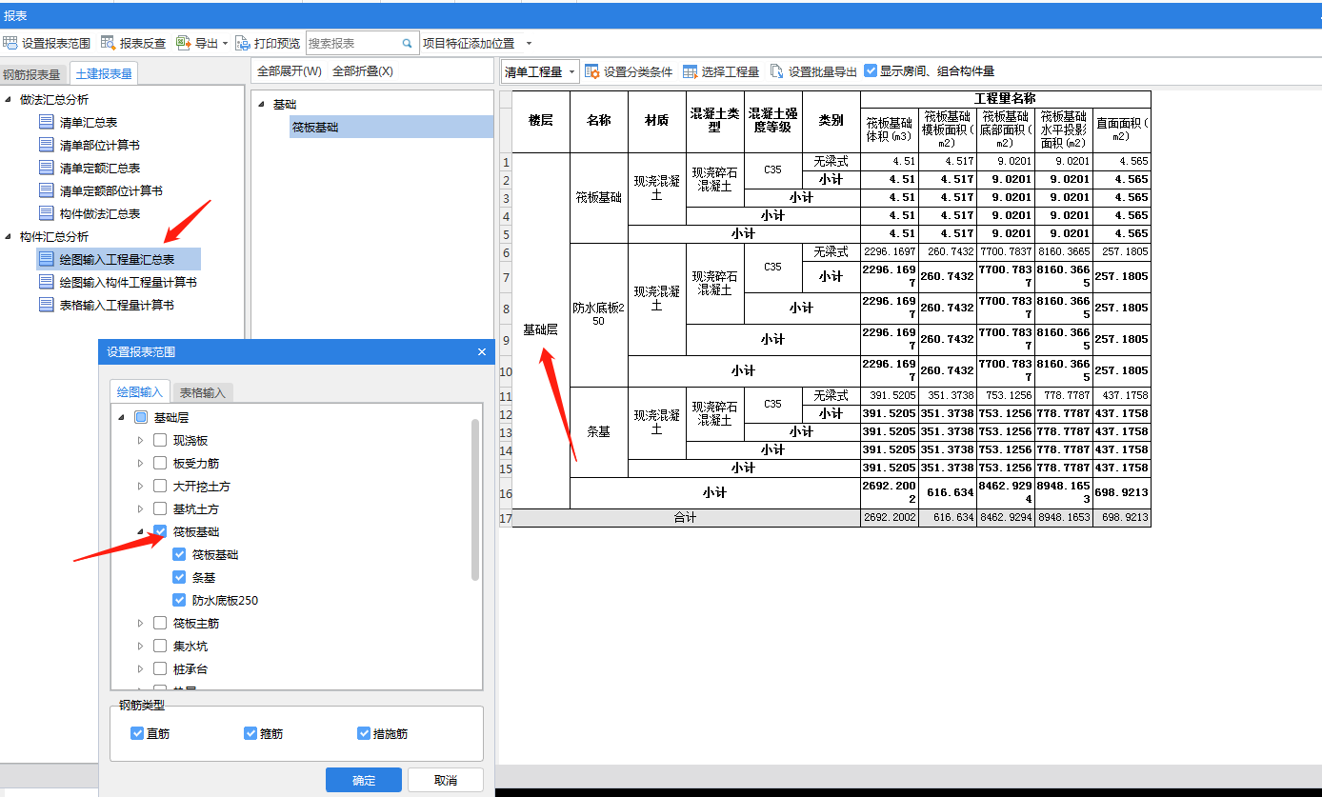Check the 集水坑 checkbox
The image size is (1322, 797).
tap(160, 646)
